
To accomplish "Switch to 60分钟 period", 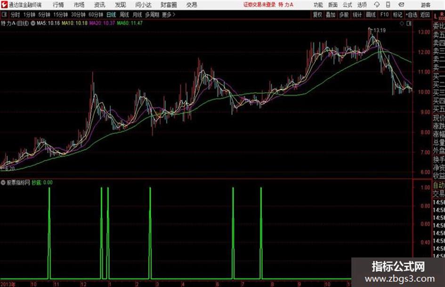I will (x=96, y=15).
